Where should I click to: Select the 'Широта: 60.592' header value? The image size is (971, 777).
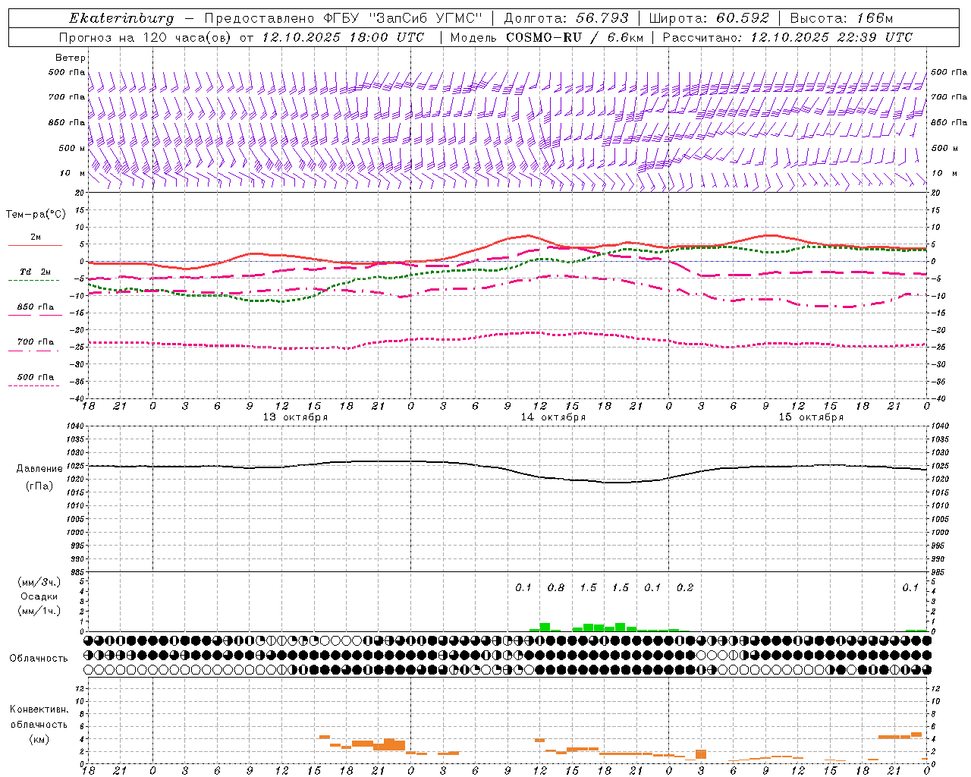[709, 18]
